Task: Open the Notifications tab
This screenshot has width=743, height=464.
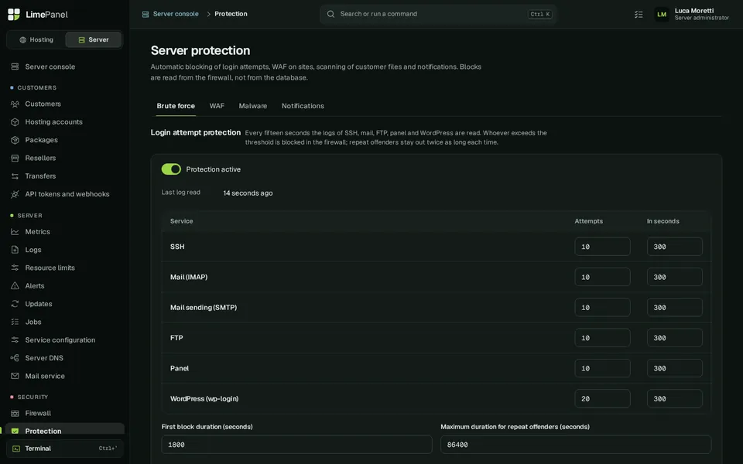Action: (x=303, y=106)
